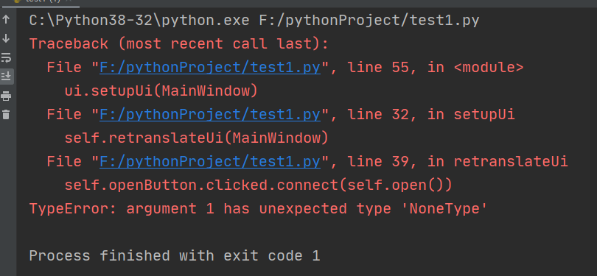Clear console with the trash icon

pyautogui.click(x=6, y=114)
